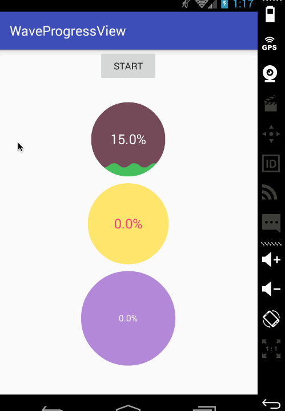Decrease volume with speaker minus icon

click(271, 289)
